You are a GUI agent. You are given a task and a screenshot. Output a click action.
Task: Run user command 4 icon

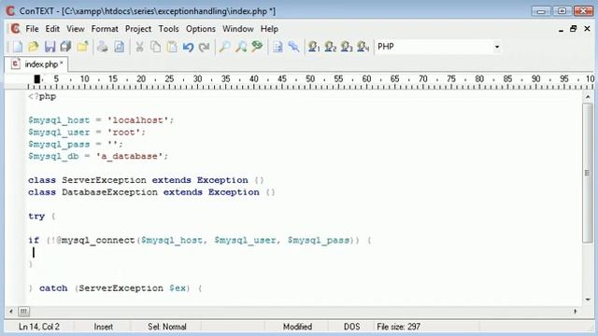pyautogui.click(x=363, y=47)
